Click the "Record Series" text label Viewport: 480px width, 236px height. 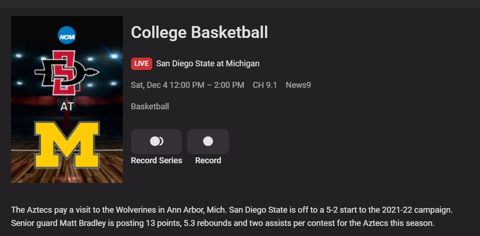point(156,161)
